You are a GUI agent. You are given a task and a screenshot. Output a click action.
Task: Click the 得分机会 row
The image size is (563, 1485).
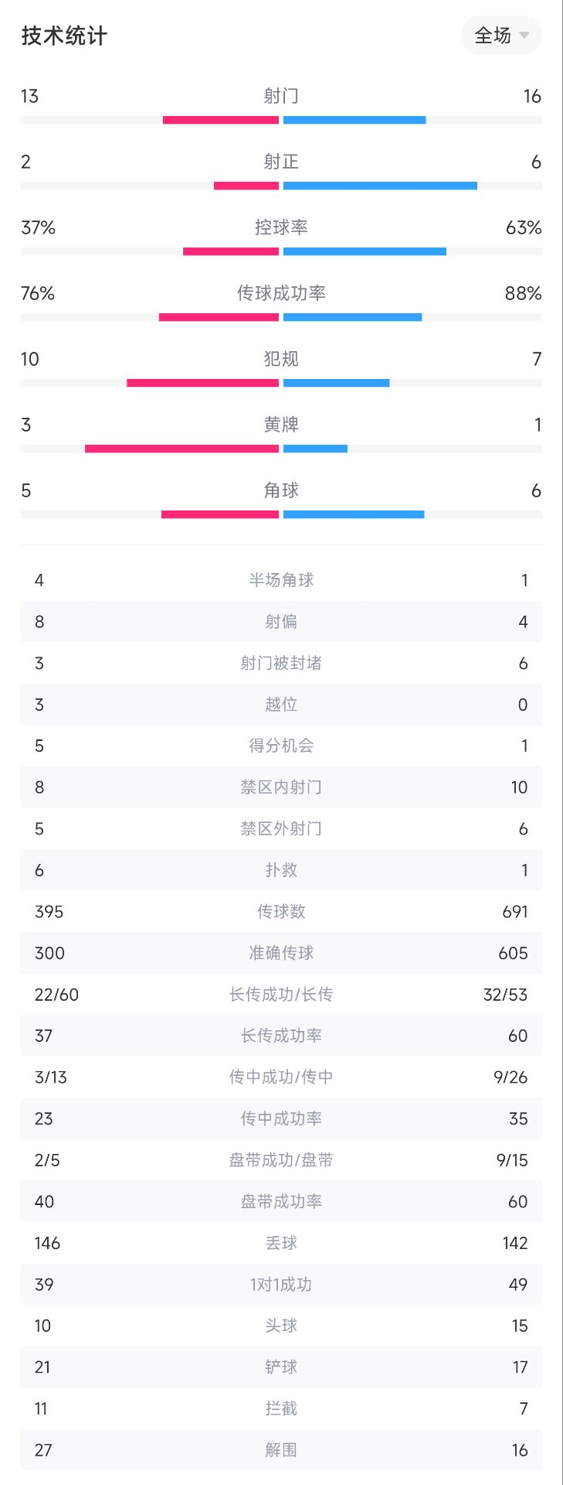coord(281,746)
